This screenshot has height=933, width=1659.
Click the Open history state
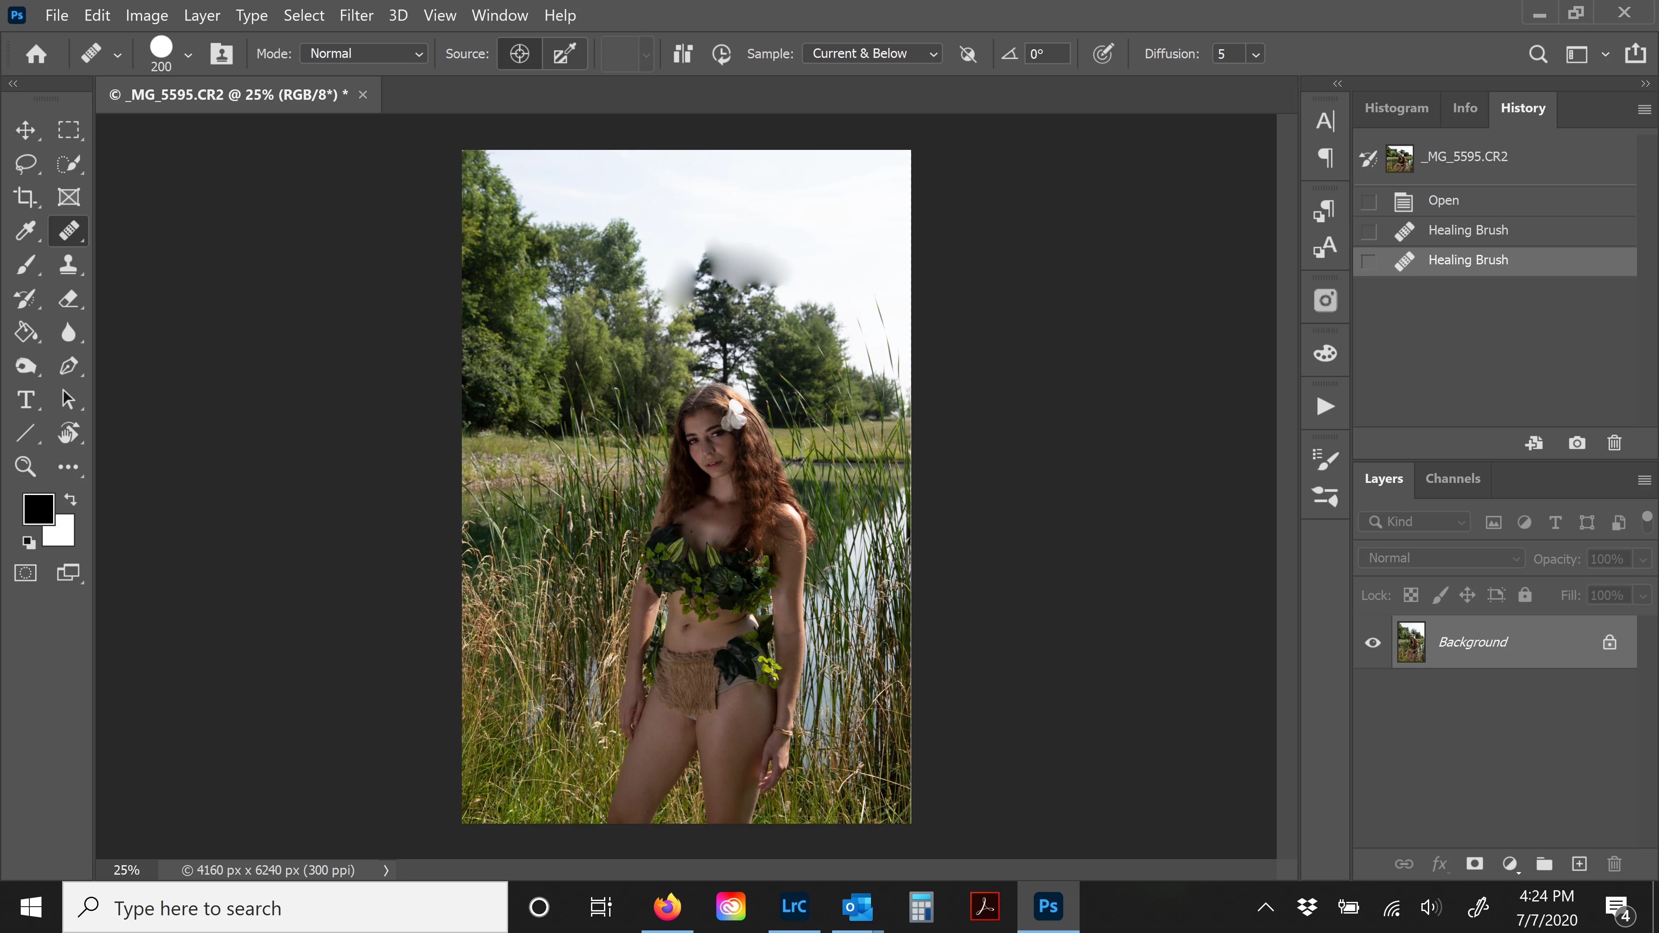(1443, 200)
